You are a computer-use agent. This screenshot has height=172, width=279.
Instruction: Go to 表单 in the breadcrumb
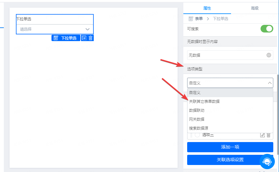coord(199,18)
